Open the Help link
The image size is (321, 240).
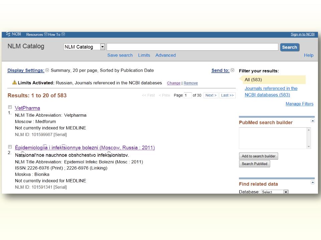click(309, 55)
